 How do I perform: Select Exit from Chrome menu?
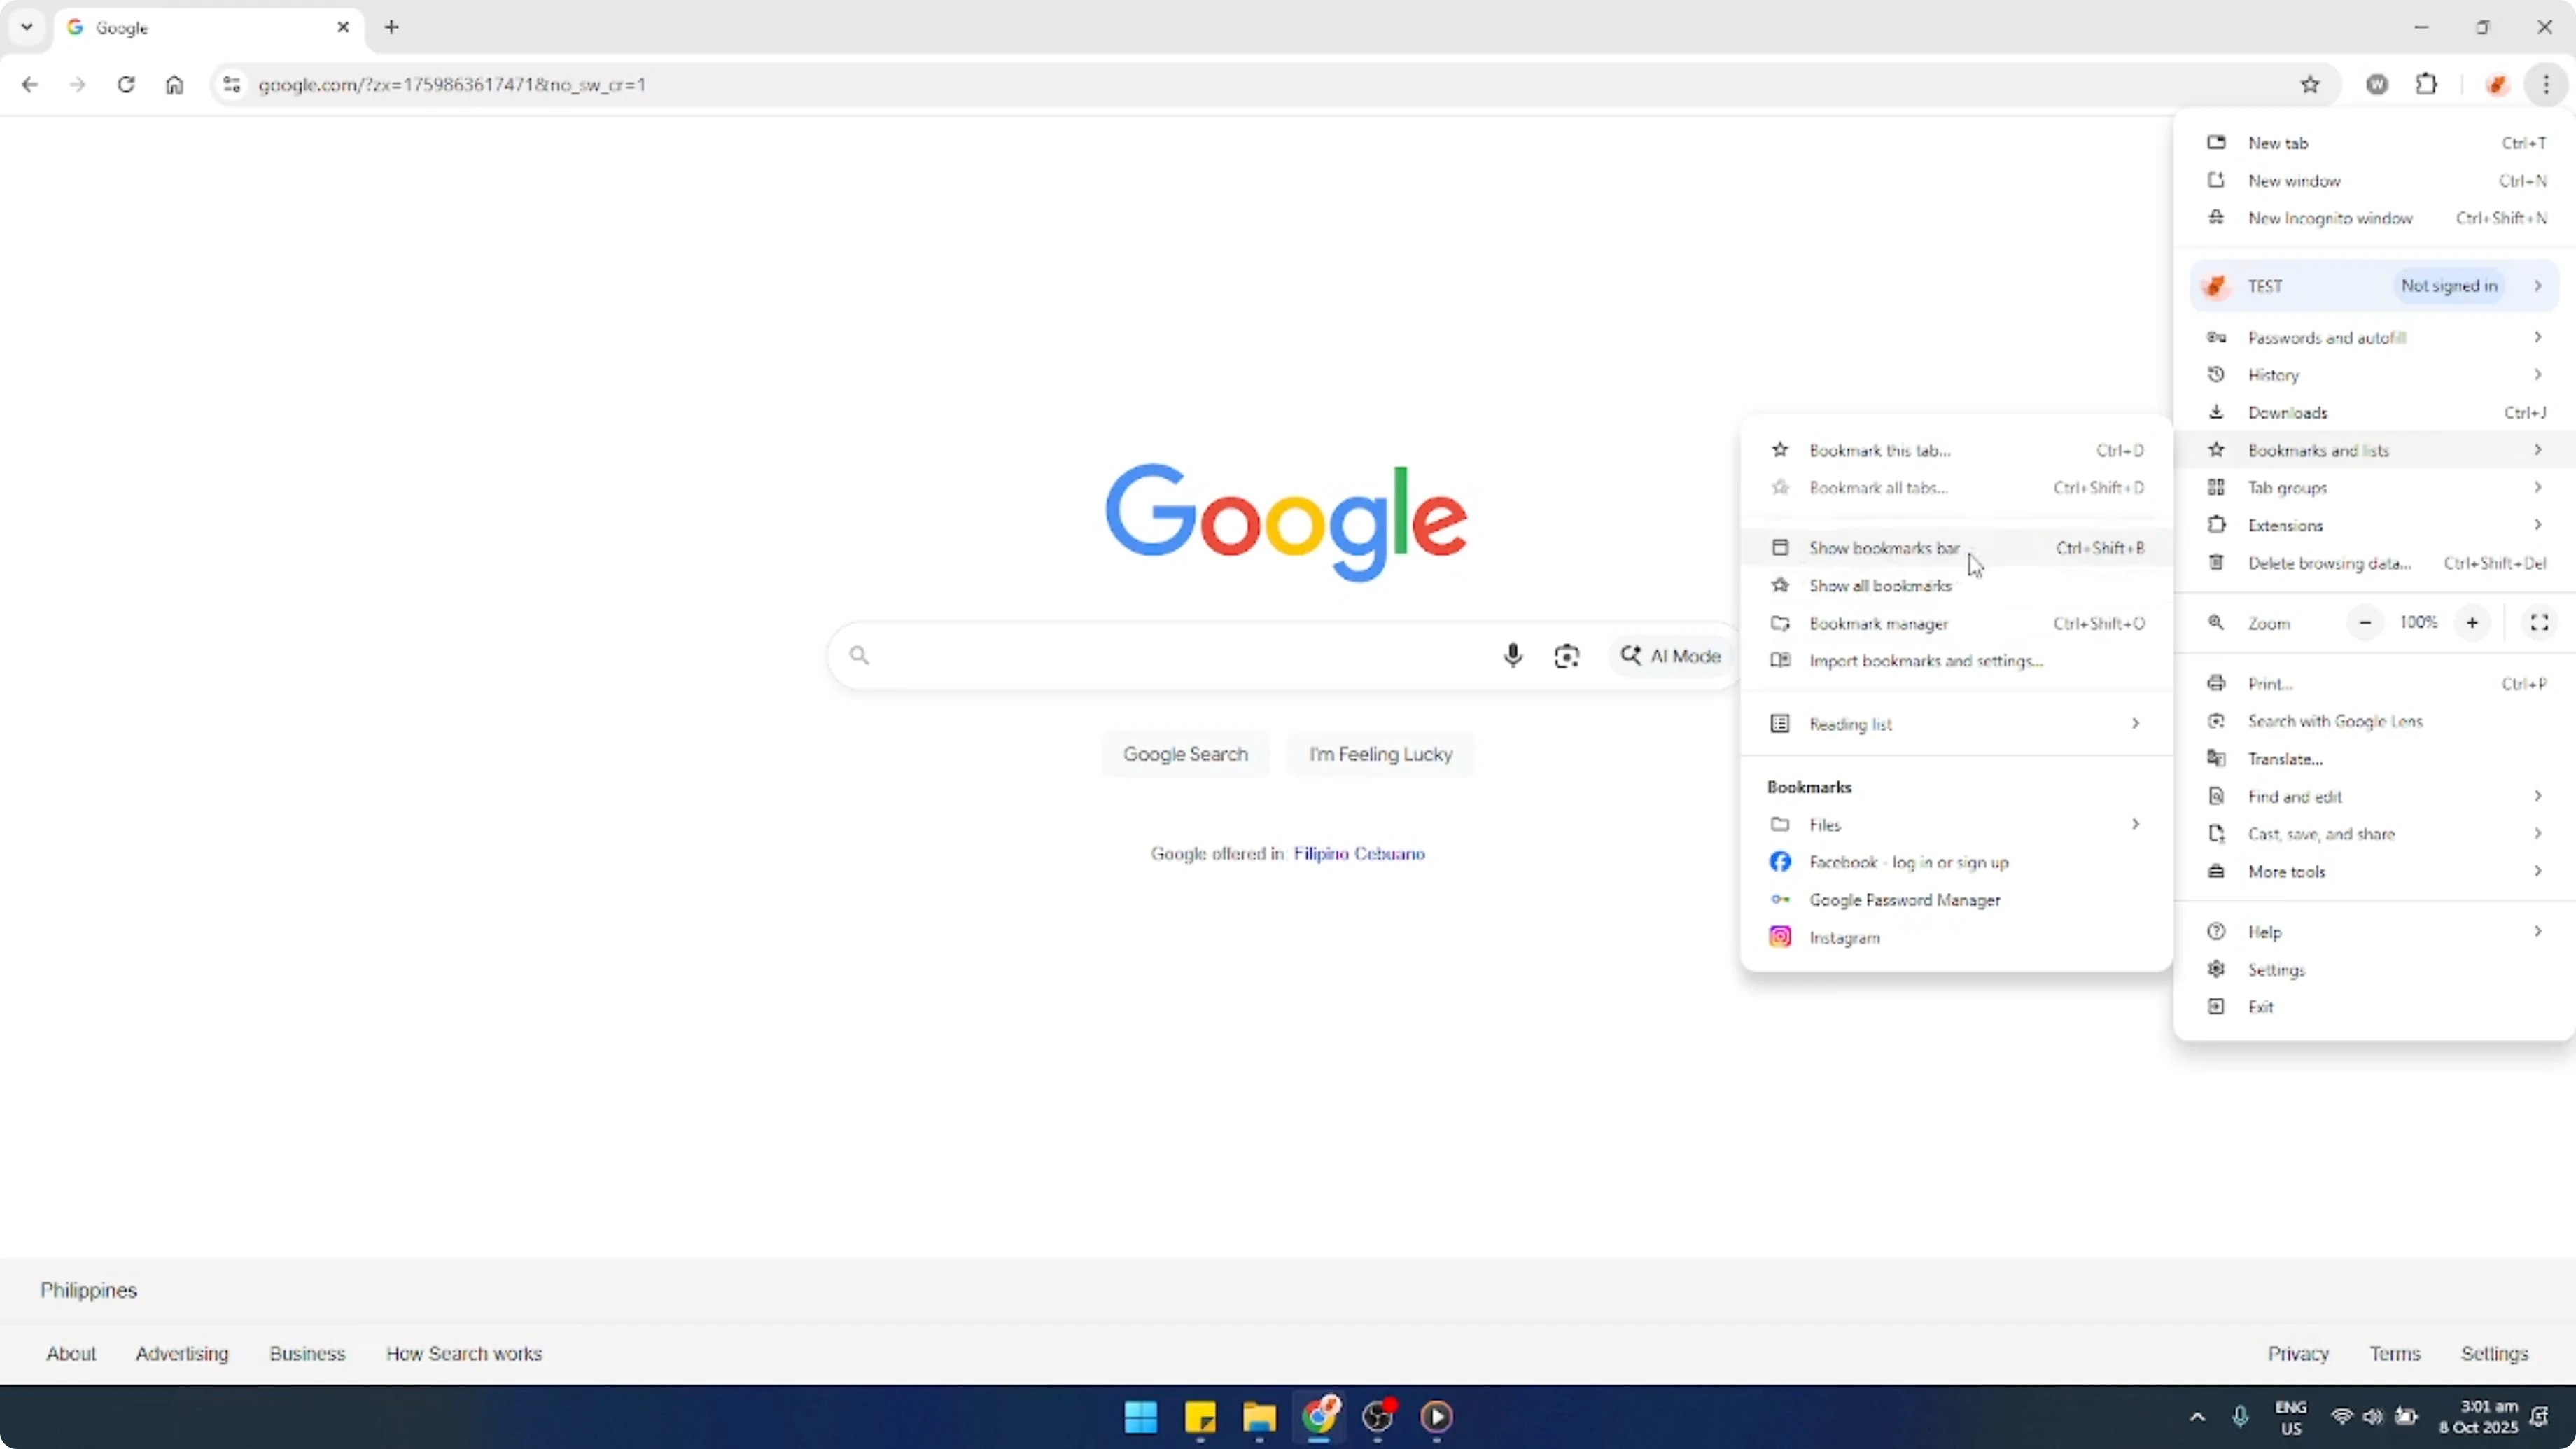[x=2375, y=1007]
